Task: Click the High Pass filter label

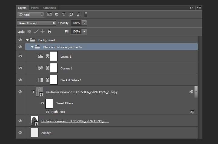Action: click(58, 112)
